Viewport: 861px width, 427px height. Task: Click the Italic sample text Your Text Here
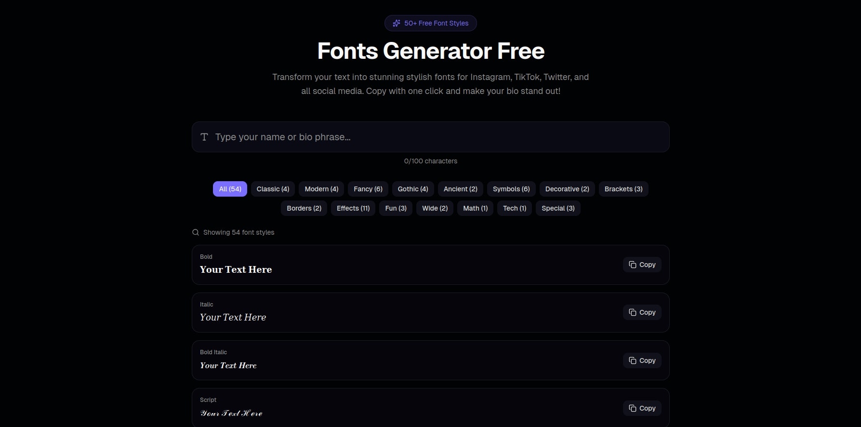pyautogui.click(x=233, y=317)
